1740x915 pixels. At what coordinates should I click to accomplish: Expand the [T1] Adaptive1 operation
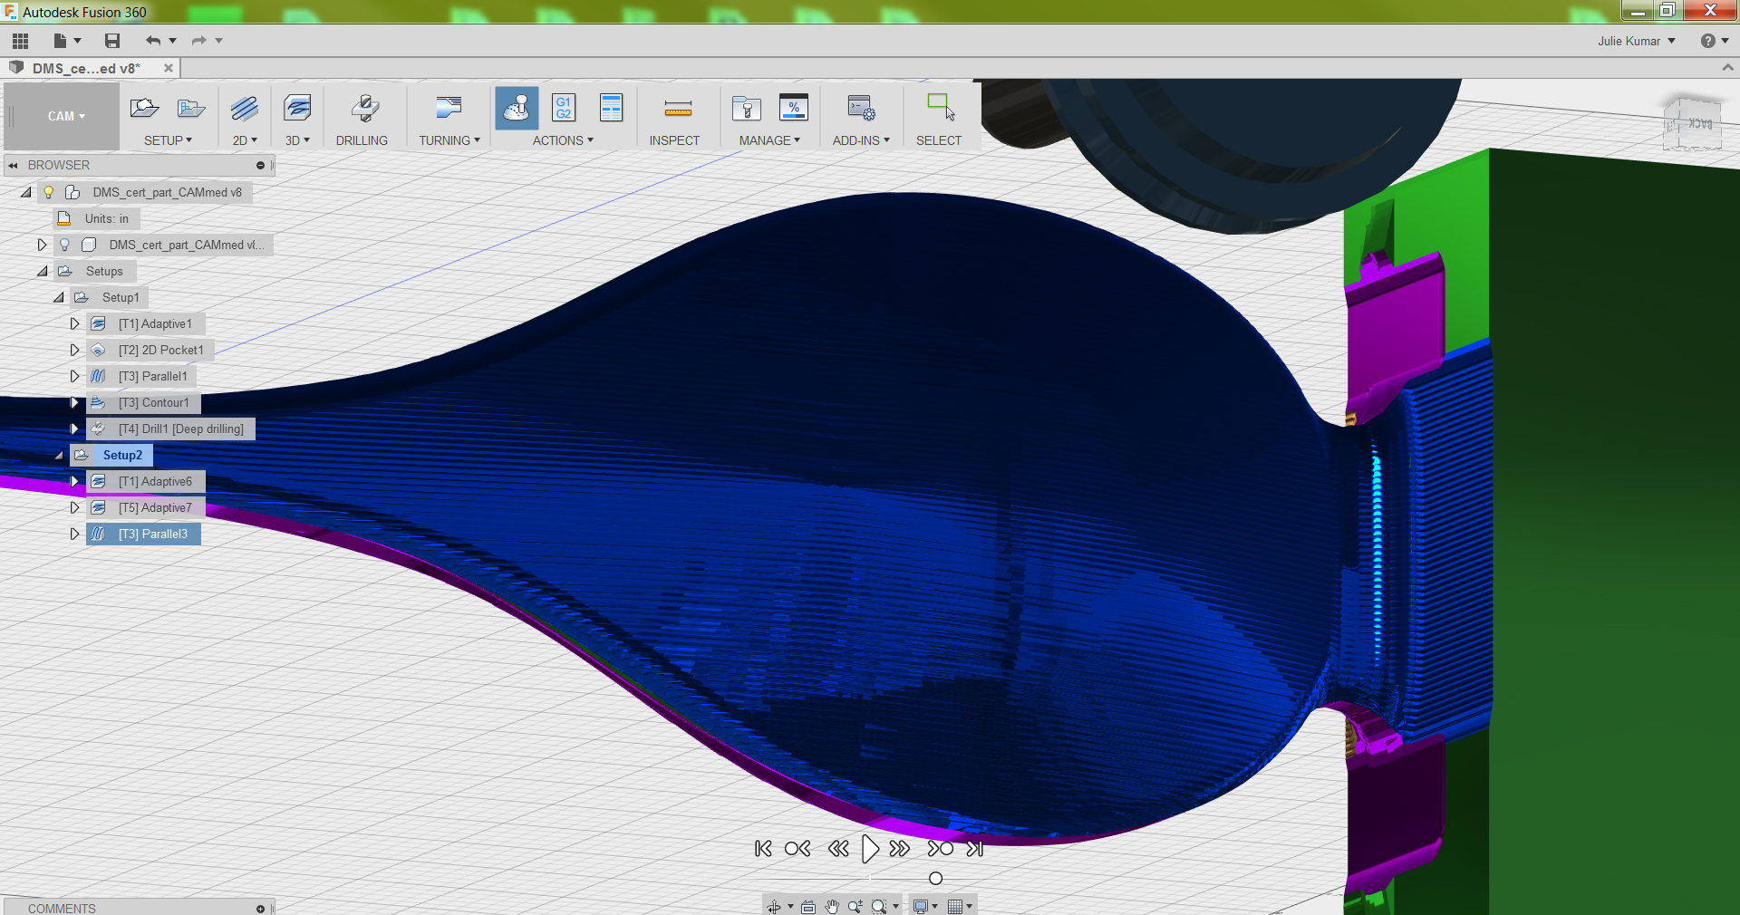[x=74, y=323]
